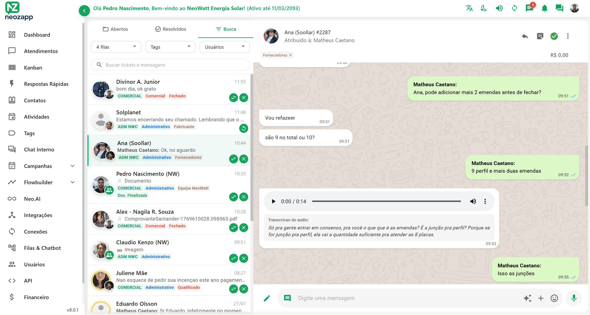The height and width of the screenshot is (315, 590).
Task: Collapse the Campanhas sidebar submenu
Action: (73, 166)
